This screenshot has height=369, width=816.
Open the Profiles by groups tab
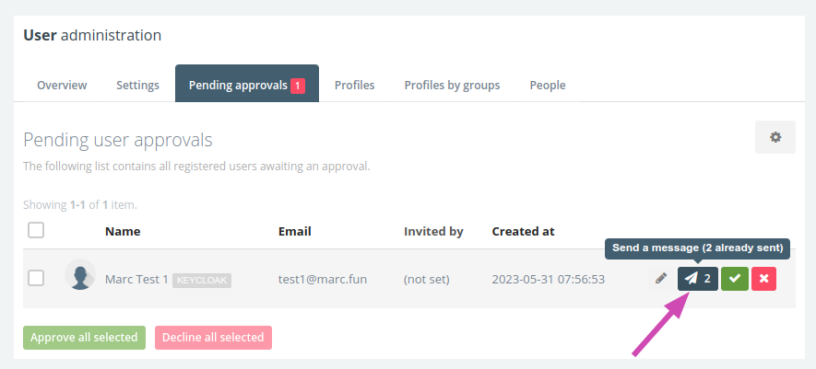coord(452,85)
